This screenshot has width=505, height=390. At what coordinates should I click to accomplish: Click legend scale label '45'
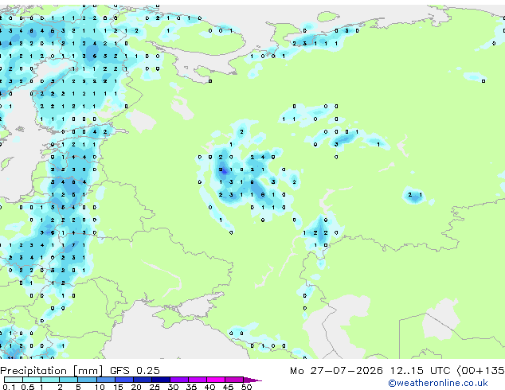[x=229, y=387]
